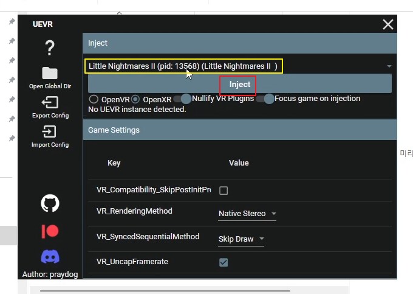This screenshot has height=294, width=413.
Task: Click the Inject section header
Action: point(239,43)
